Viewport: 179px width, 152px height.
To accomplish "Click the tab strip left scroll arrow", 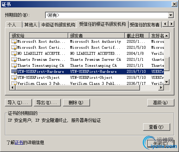I will [x=165, y=24].
